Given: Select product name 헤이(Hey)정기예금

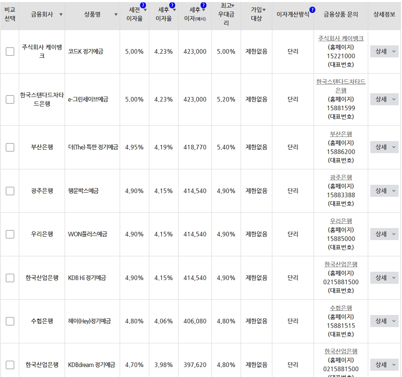Looking at the screenshot, I should (x=90, y=321).
